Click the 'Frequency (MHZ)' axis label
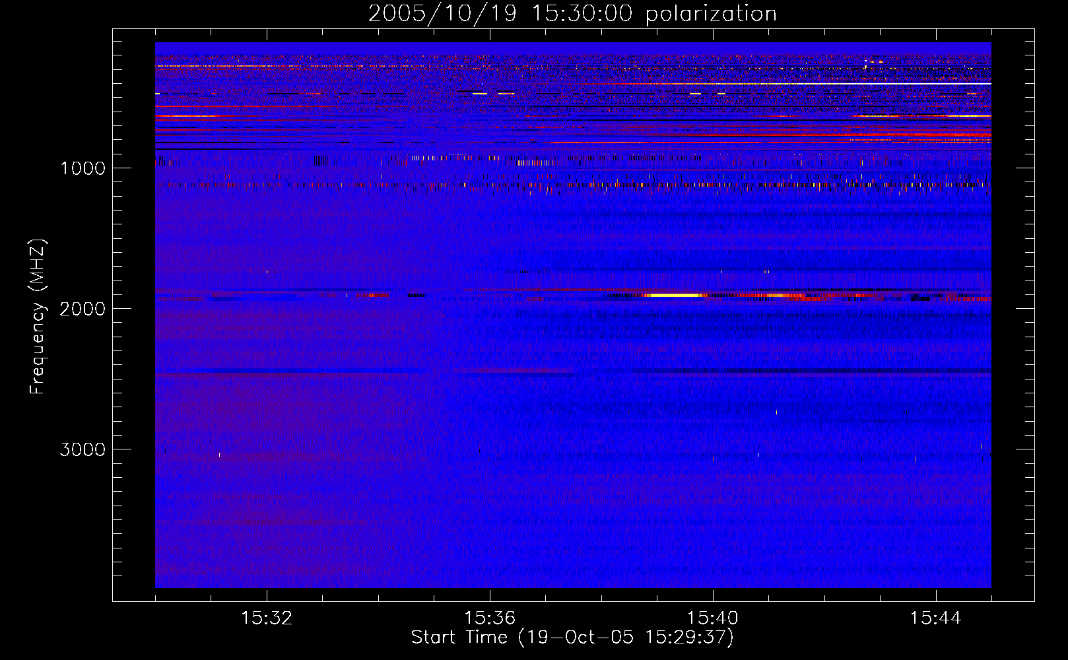This screenshot has height=660, width=1068. (38, 317)
